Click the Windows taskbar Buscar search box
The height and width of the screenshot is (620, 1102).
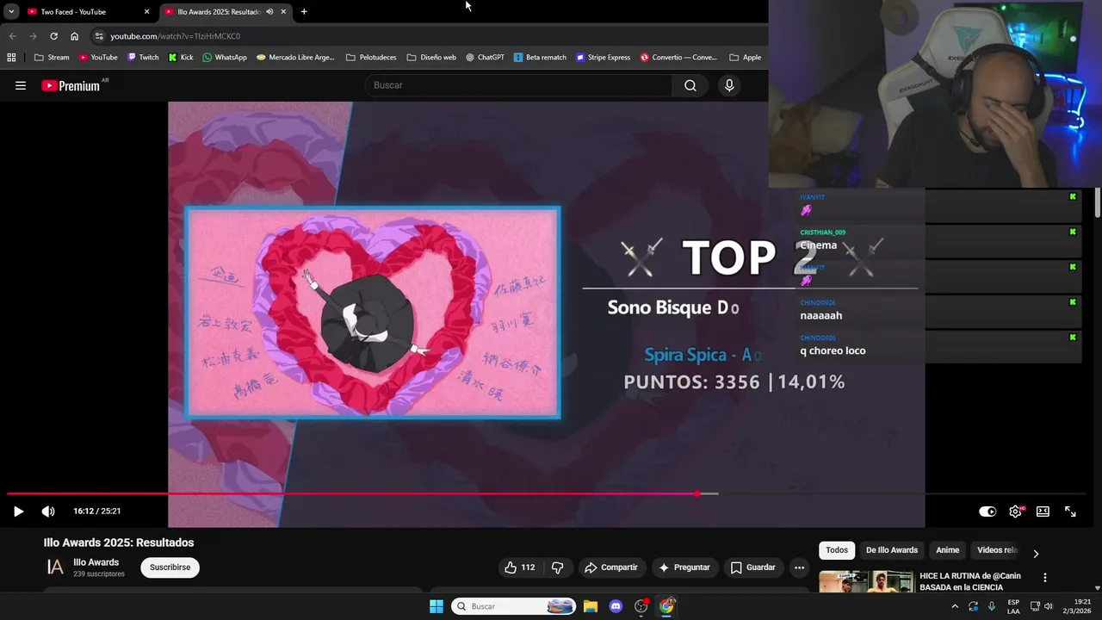[x=514, y=606]
